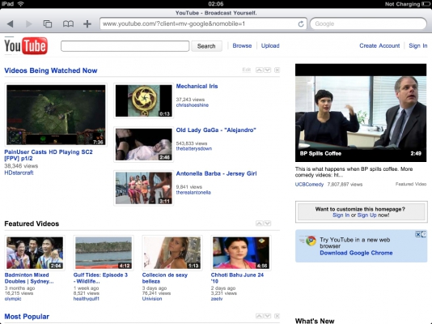Tap the Safari back arrow
Image resolution: width=432 pixels, height=324 pixels.
11,24
